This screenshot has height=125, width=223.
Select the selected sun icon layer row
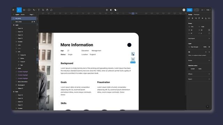[x=24, y=18]
